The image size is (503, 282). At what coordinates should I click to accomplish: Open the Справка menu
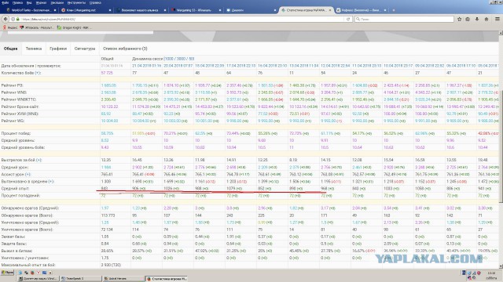pos(95,2)
